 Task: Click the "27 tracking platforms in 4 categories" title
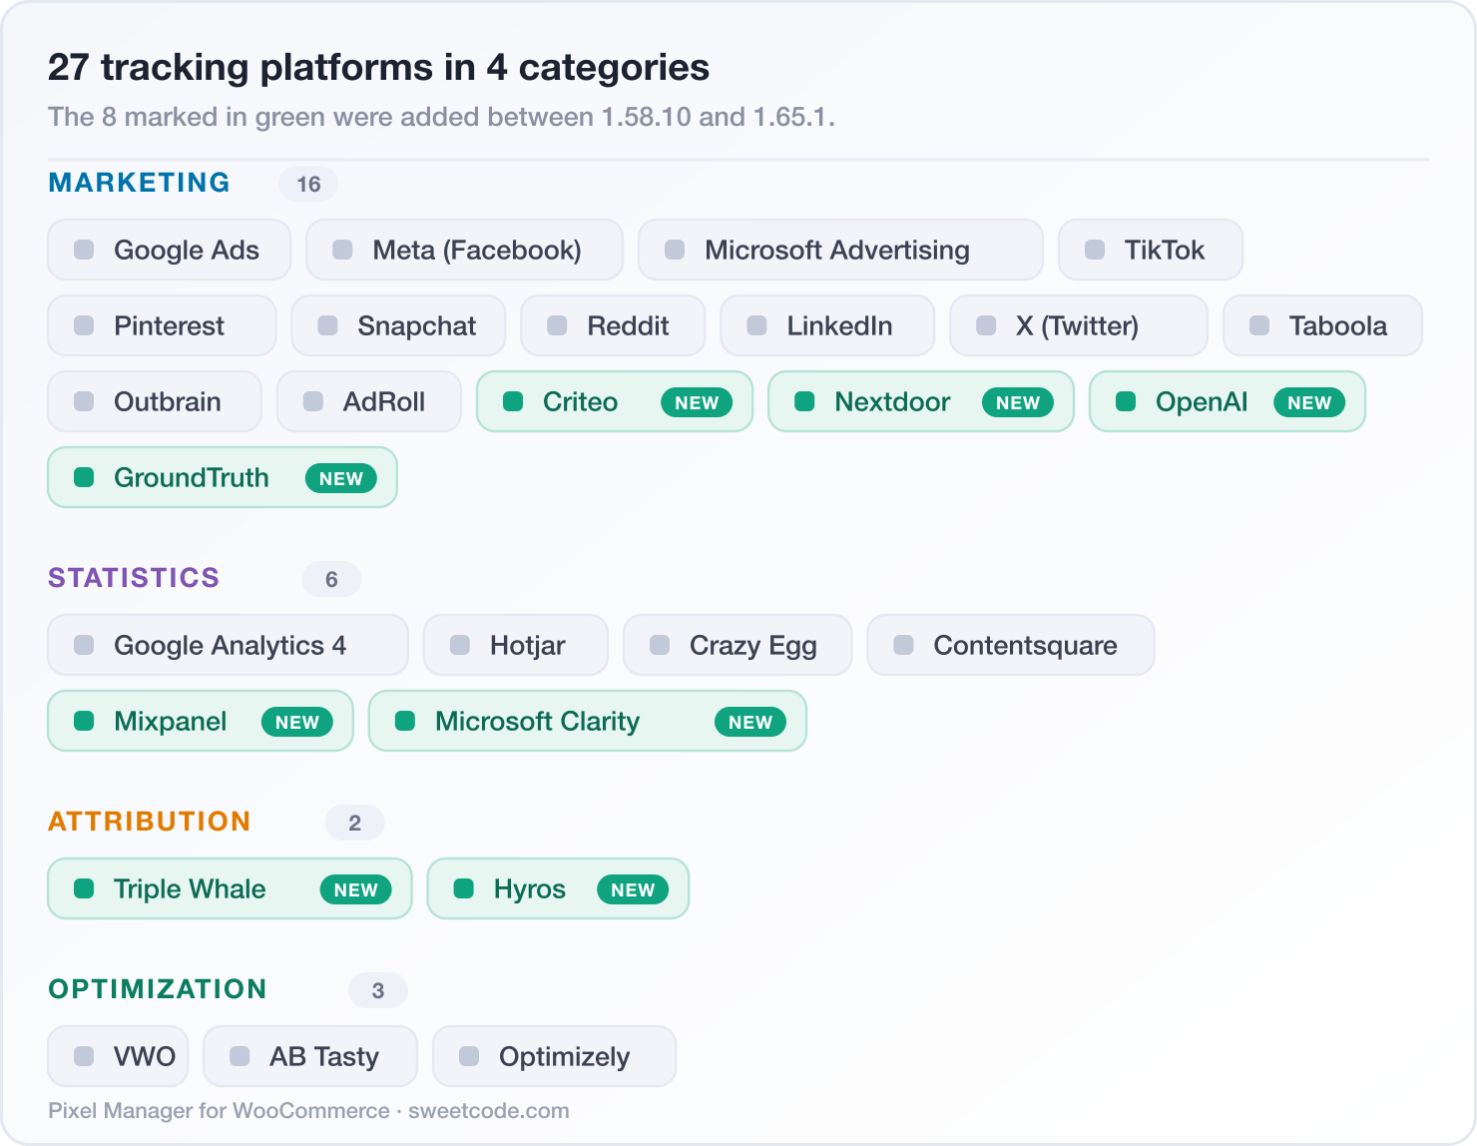tap(379, 67)
